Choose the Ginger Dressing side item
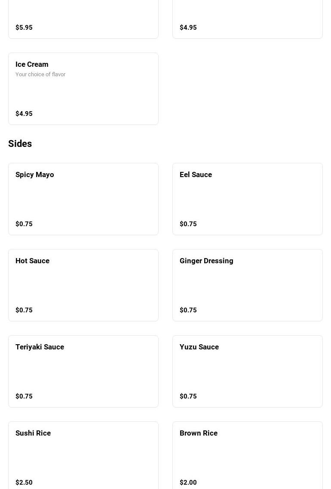Screen dimensions: 331x489 point(247,285)
